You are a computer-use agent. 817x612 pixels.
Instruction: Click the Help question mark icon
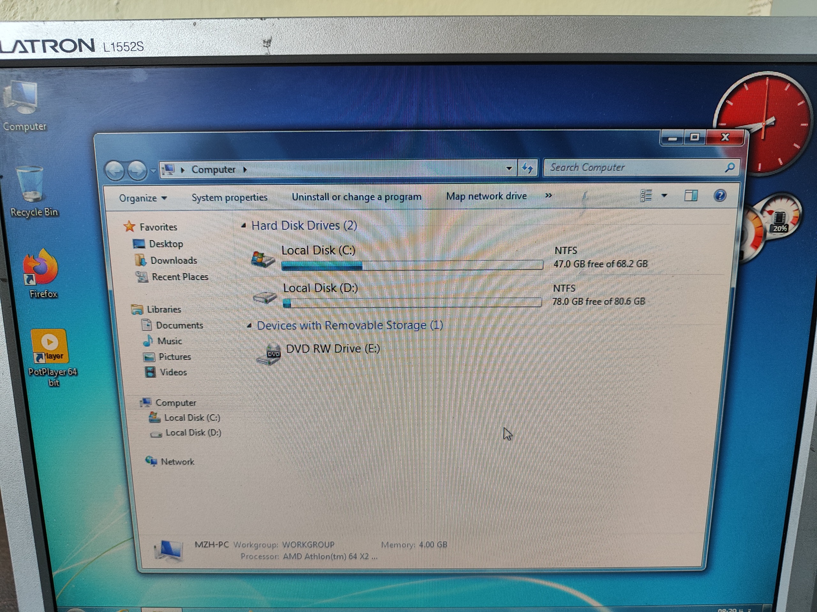[719, 195]
